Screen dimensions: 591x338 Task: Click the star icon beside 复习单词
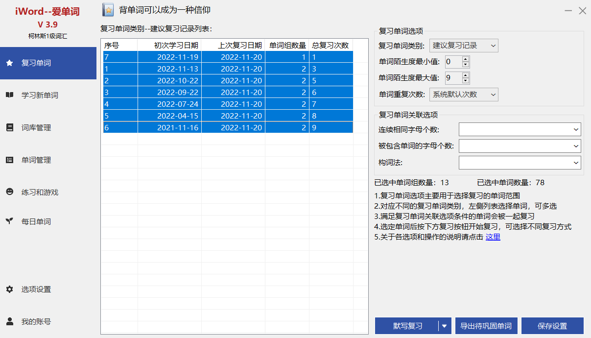[x=9, y=63]
